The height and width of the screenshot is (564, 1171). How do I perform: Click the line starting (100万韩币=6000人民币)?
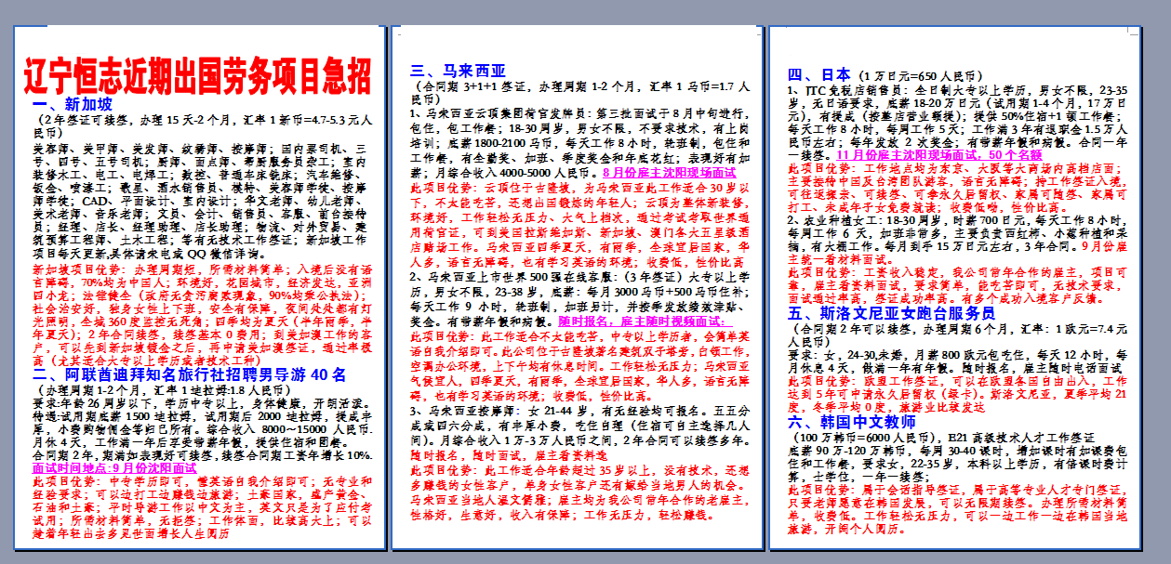click(940, 436)
